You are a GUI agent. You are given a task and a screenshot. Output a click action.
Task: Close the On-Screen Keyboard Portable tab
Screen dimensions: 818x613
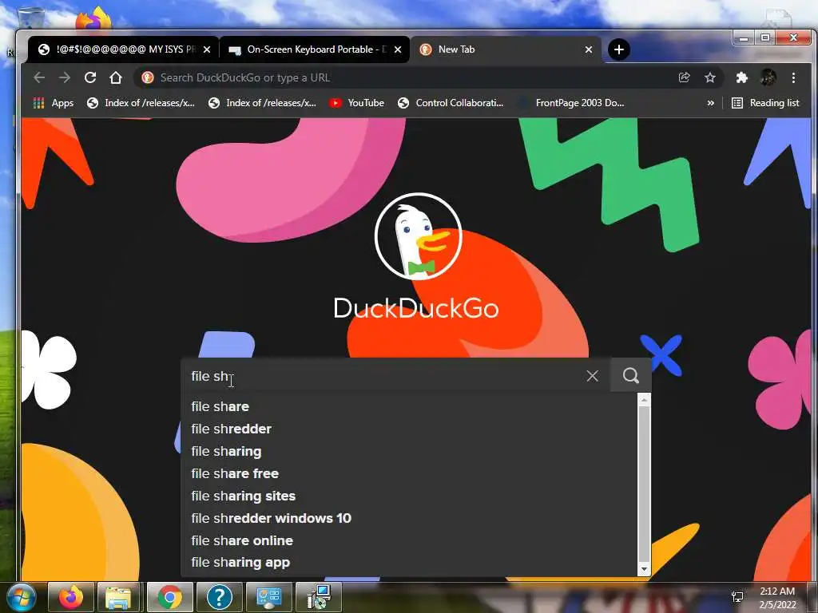[398, 49]
